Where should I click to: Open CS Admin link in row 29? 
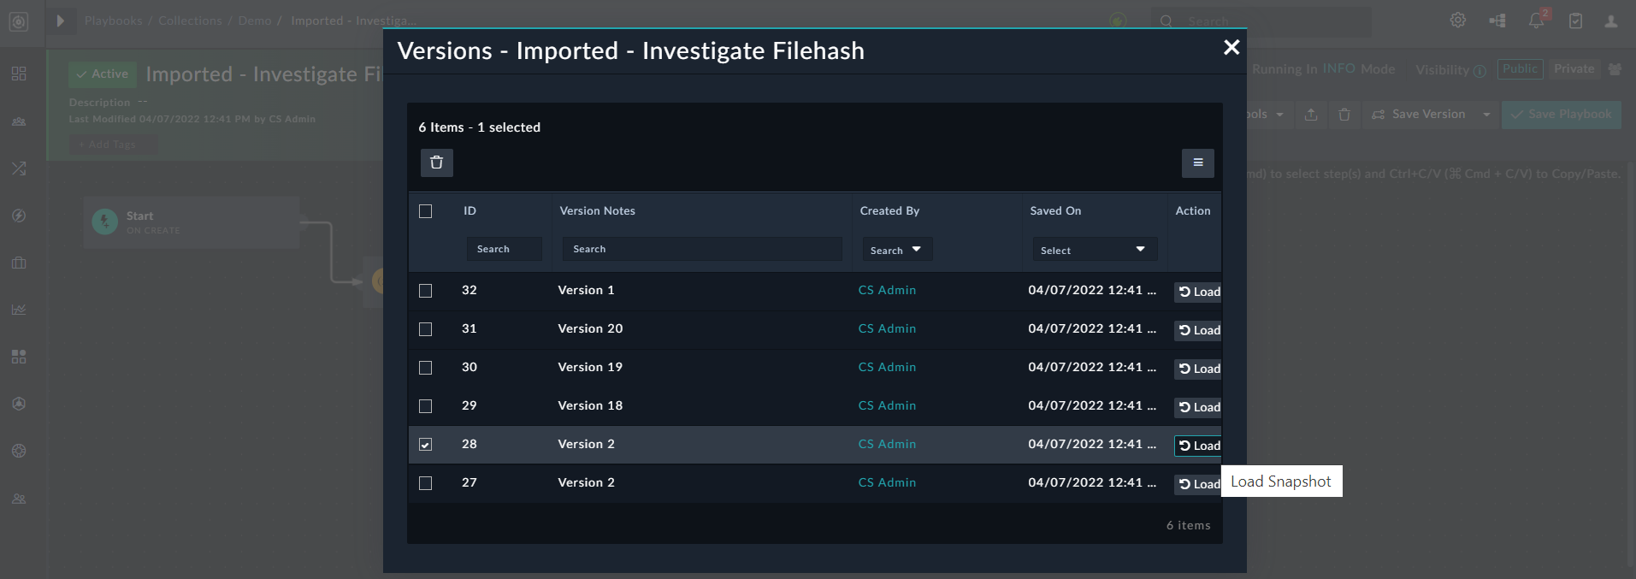(887, 405)
